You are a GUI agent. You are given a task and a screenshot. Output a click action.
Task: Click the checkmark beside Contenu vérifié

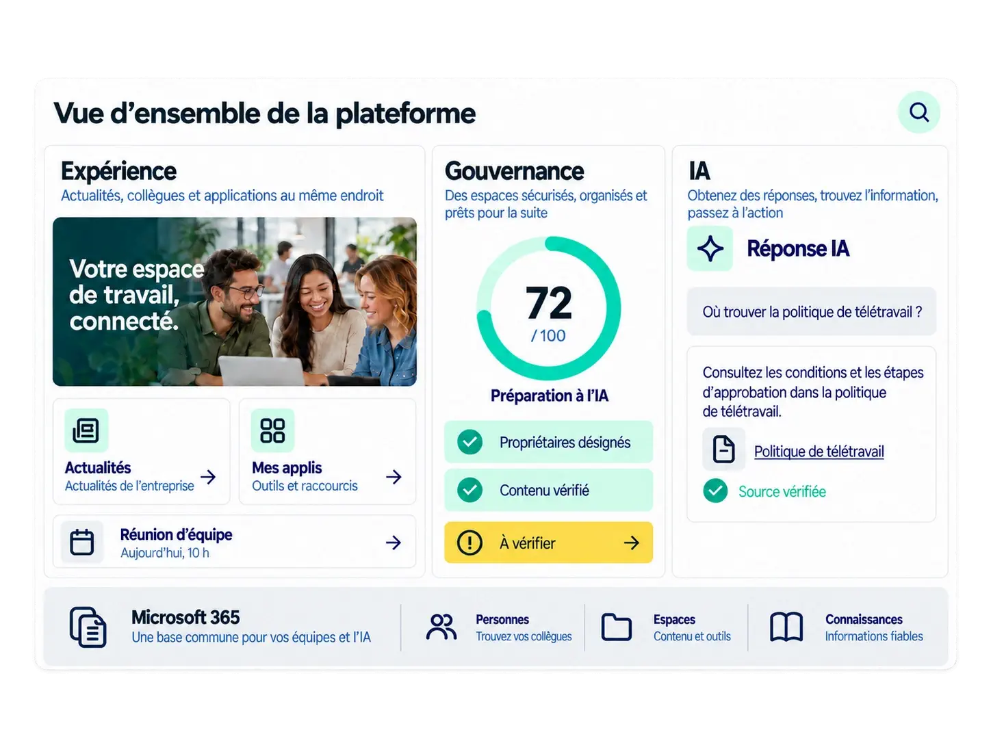click(x=469, y=490)
